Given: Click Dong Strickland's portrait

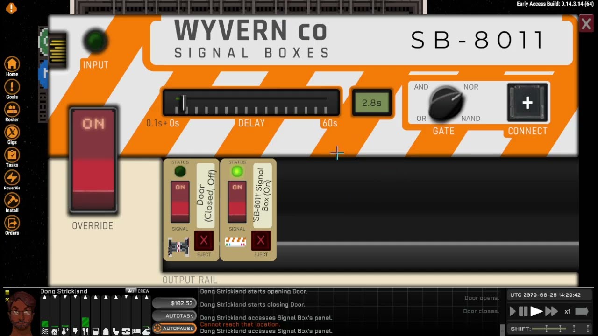Looking at the screenshot, I should (x=21, y=313).
